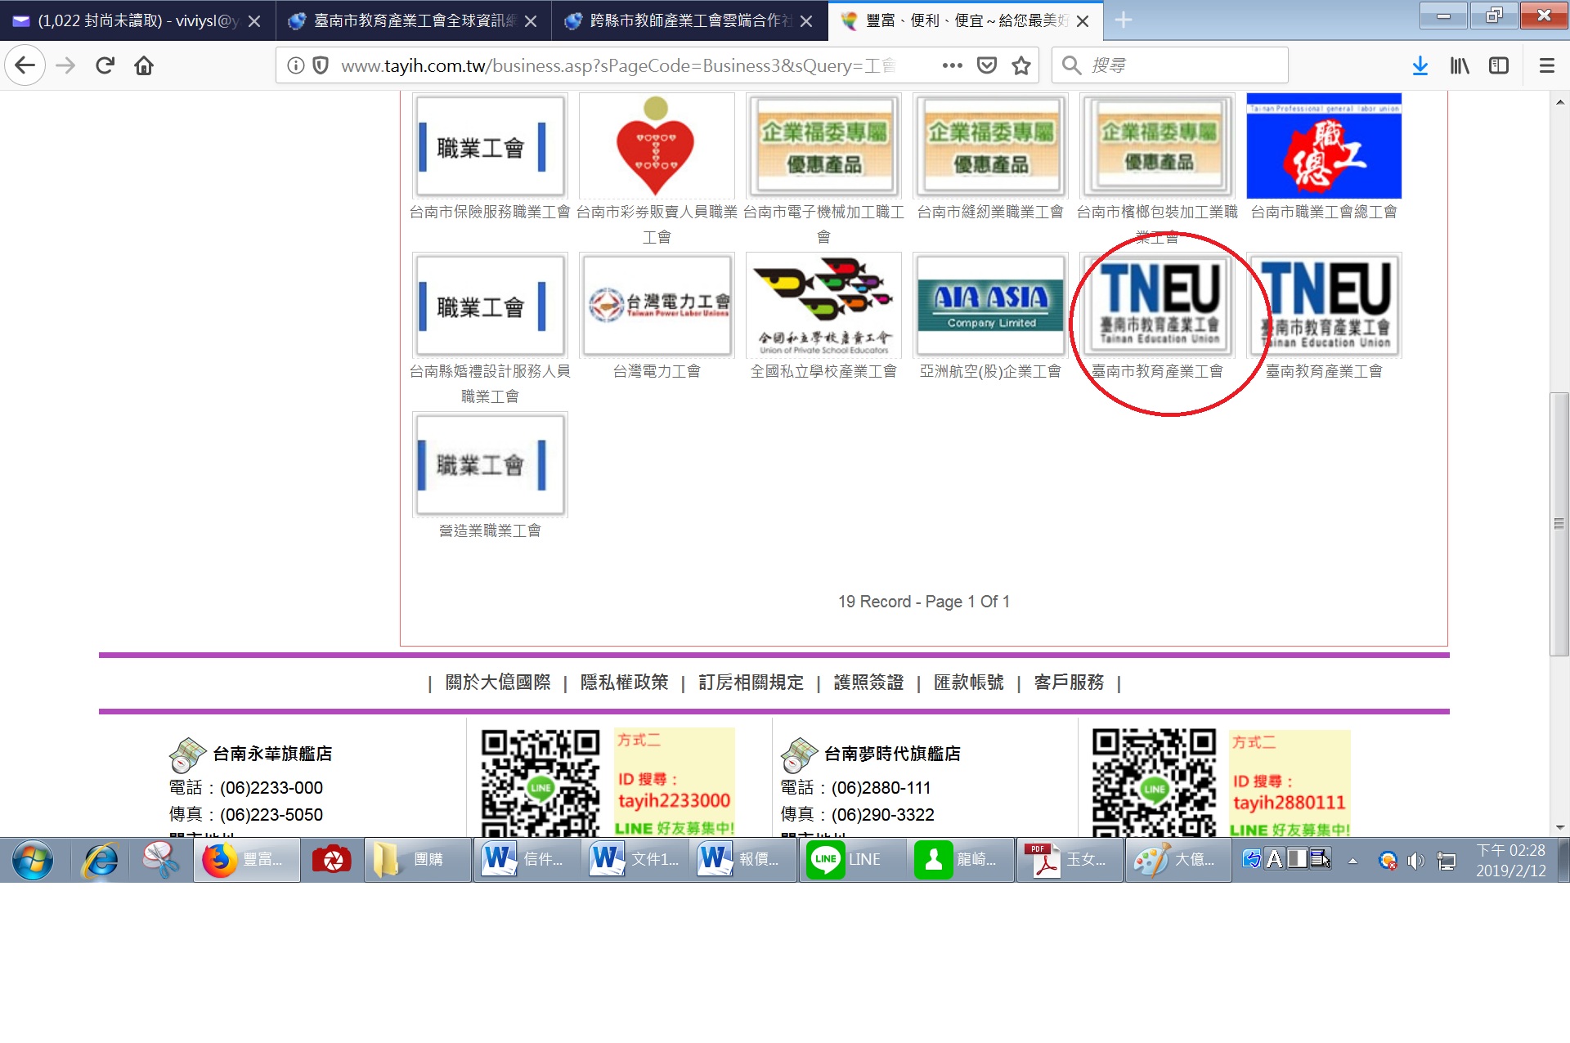Open 訂房相關規定 footer link
This screenshot has height=1043, width=1570.
(x=751, y=682)
